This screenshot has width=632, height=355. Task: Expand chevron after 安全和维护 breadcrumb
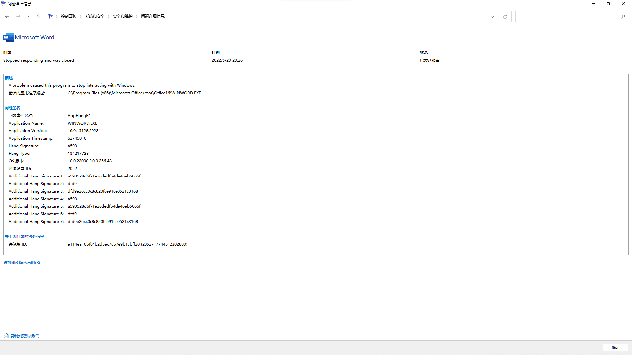pyautogui.click(x=137, y=16)
